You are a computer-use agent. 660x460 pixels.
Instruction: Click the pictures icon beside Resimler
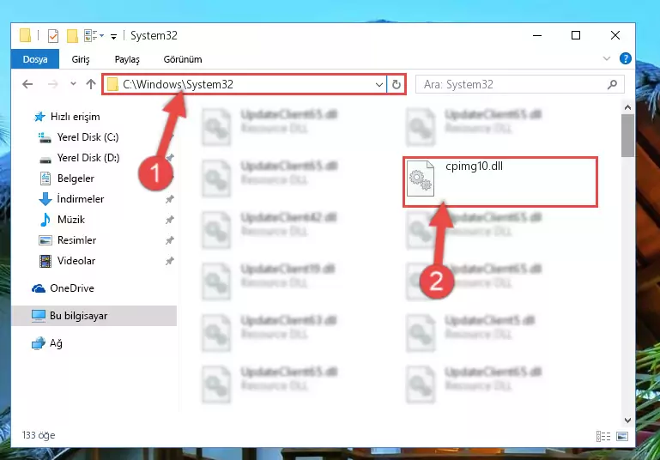tap(45, 240)
